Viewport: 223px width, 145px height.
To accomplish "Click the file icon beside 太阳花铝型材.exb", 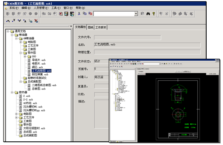I will click(20, 128).
